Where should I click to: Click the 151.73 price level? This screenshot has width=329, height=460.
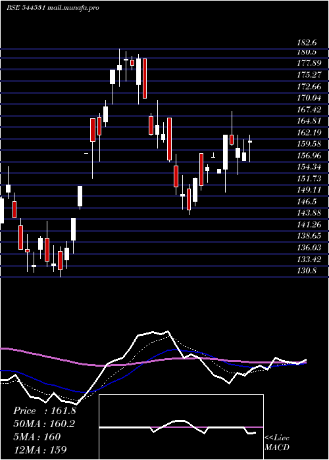[309, 178]
